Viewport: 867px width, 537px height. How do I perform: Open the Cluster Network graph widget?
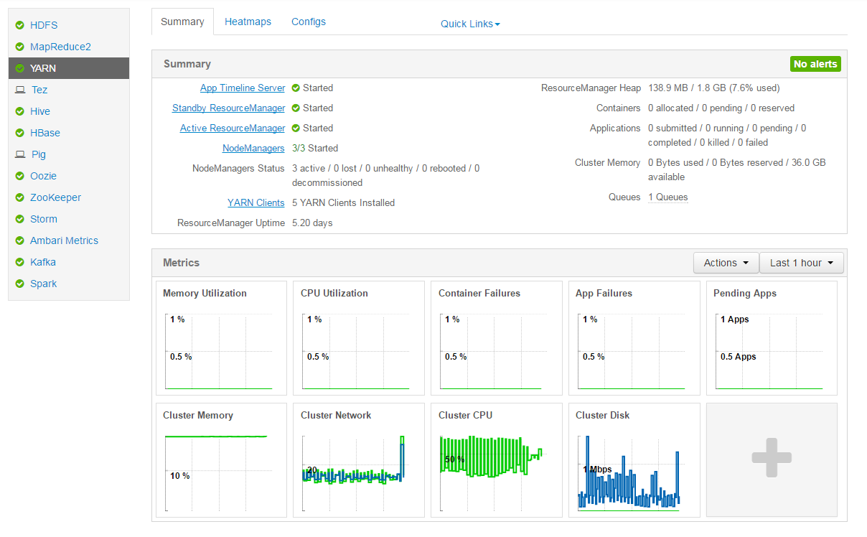coord(358,459)
